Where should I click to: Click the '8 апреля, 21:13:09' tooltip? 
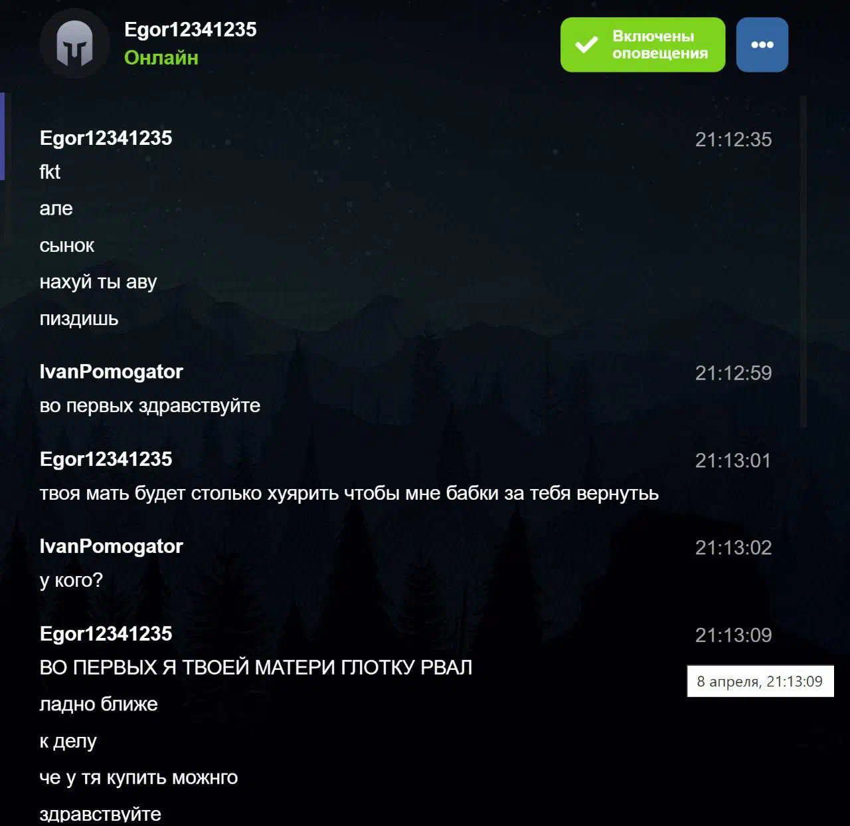(x=760, y=681)
